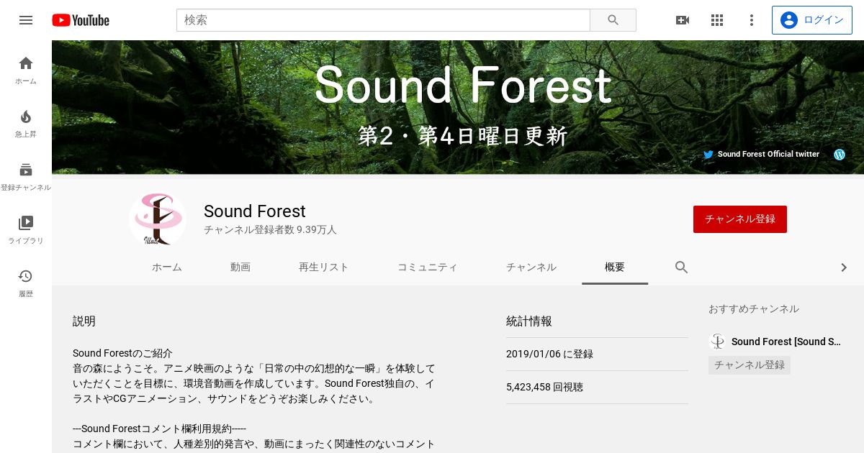Image resolution: width=864 pixels, height=453 pixels.
Task: Click the 統計情報 heading
Action: (529, 321)
